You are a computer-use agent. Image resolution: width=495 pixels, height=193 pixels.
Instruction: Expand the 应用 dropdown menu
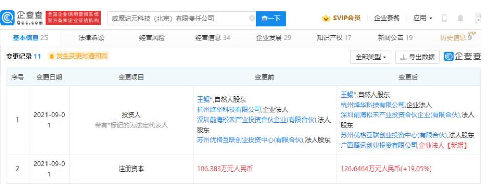[422, 18]
